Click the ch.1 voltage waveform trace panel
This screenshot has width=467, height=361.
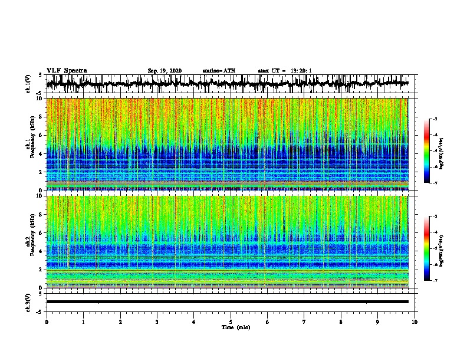231,84
